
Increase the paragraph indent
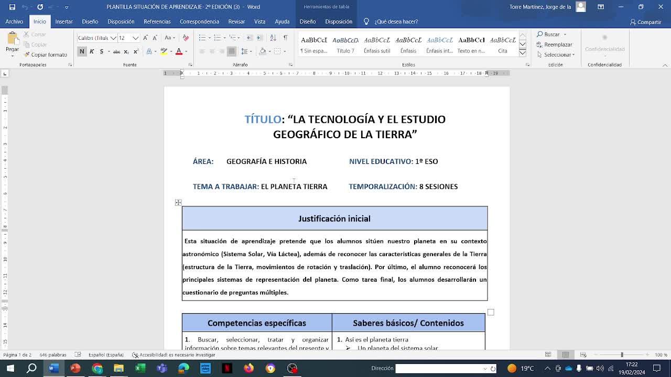point(259,38)
